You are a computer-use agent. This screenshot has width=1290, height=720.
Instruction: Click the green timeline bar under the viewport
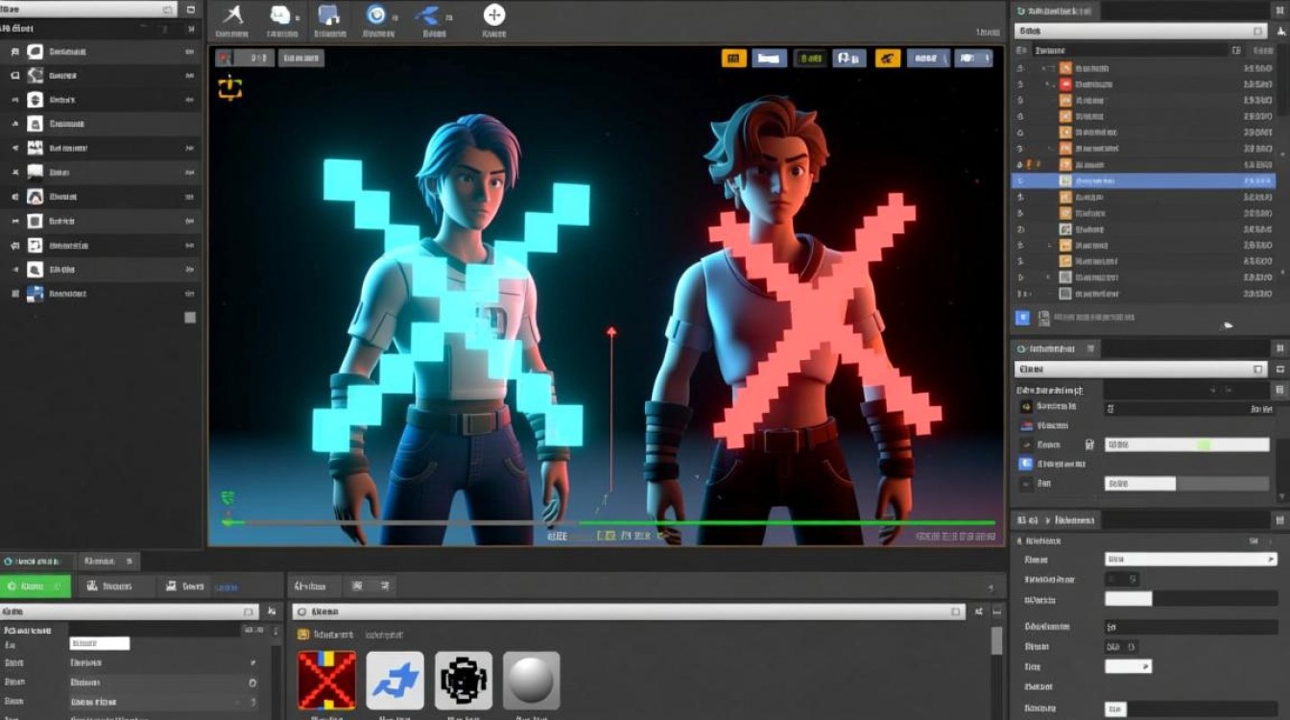point(787,523)
